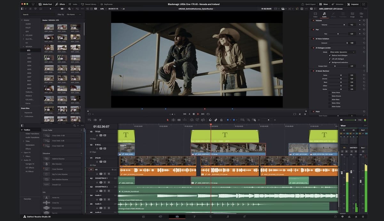Viewport: 384px width, 221px height.
Task: Toggle timeline snapping magnet icon
Action: (210, 120)
